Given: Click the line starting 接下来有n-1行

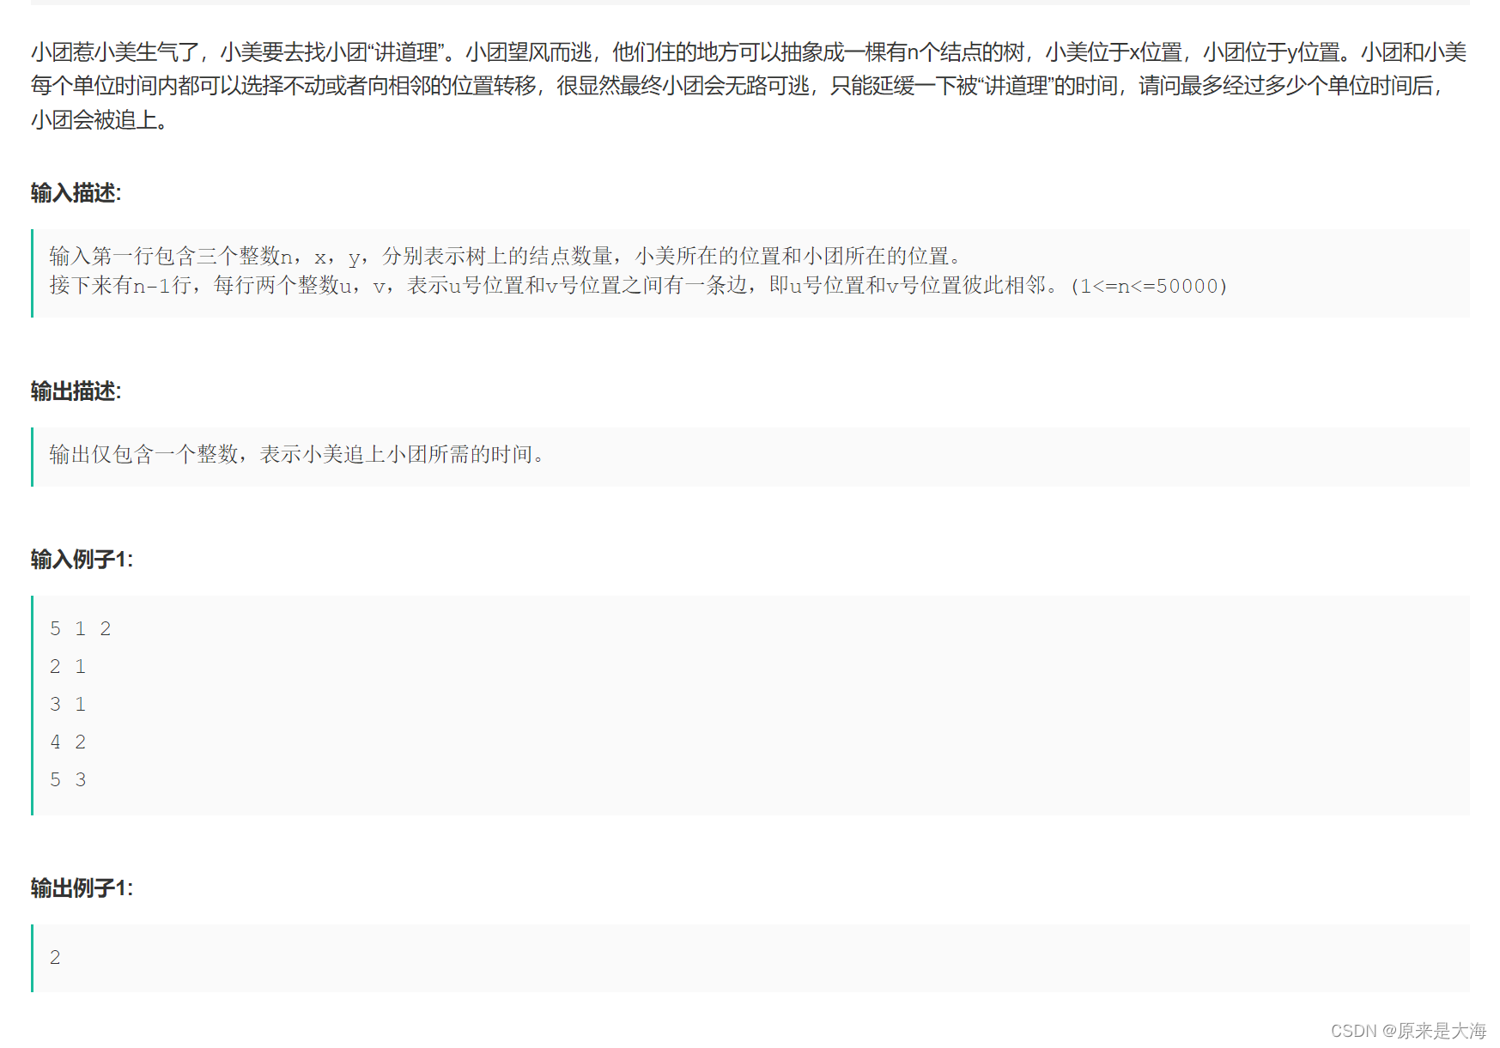Looking at the screenshot, I should tap(639, 286).
